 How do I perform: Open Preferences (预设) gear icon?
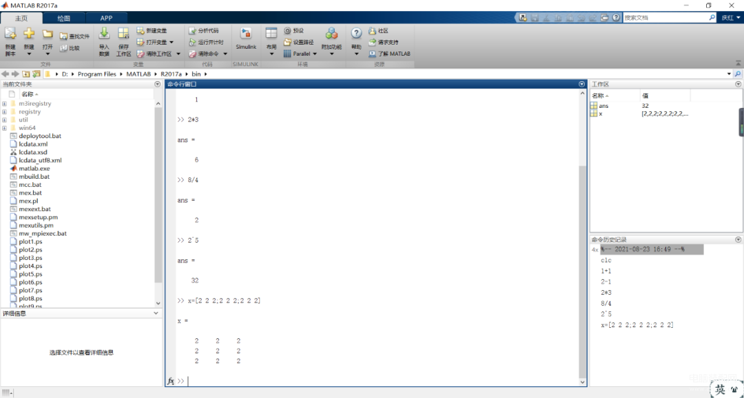click(287, 31)
